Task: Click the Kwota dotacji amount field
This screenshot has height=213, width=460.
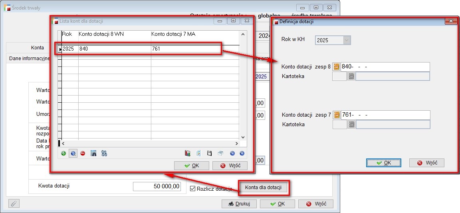Action: pos(157,186)
